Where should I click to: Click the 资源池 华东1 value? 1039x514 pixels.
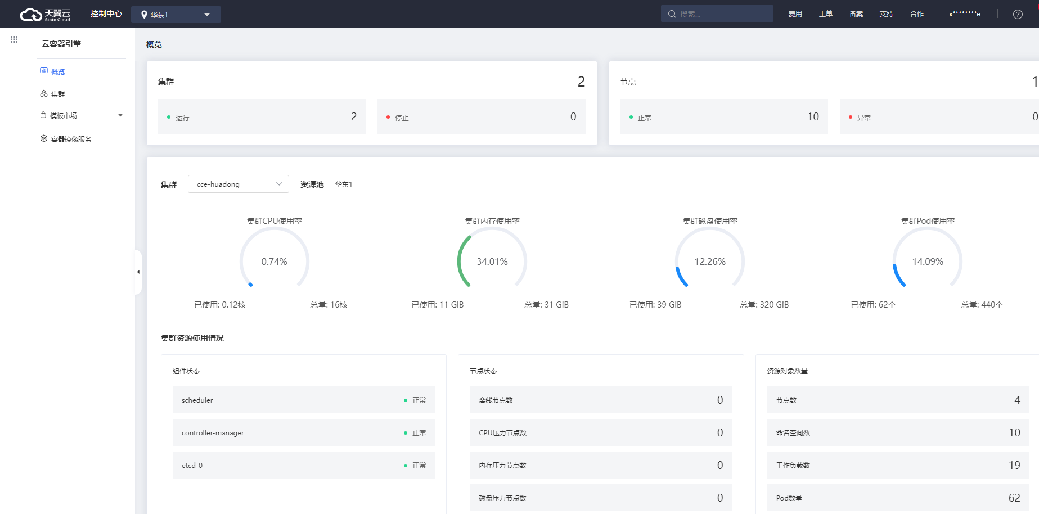(344, 184)
